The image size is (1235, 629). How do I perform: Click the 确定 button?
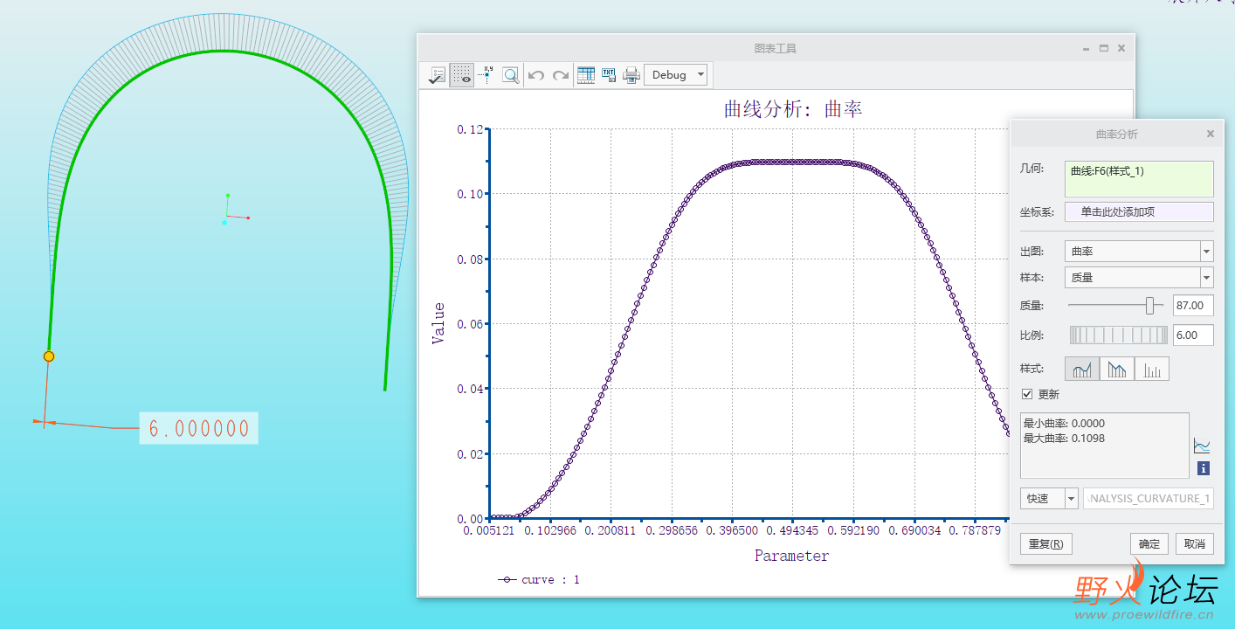tap(1149, 543)
